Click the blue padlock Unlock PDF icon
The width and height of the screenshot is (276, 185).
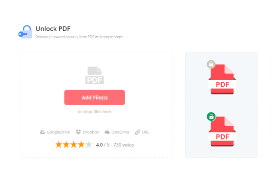(25, 32)
